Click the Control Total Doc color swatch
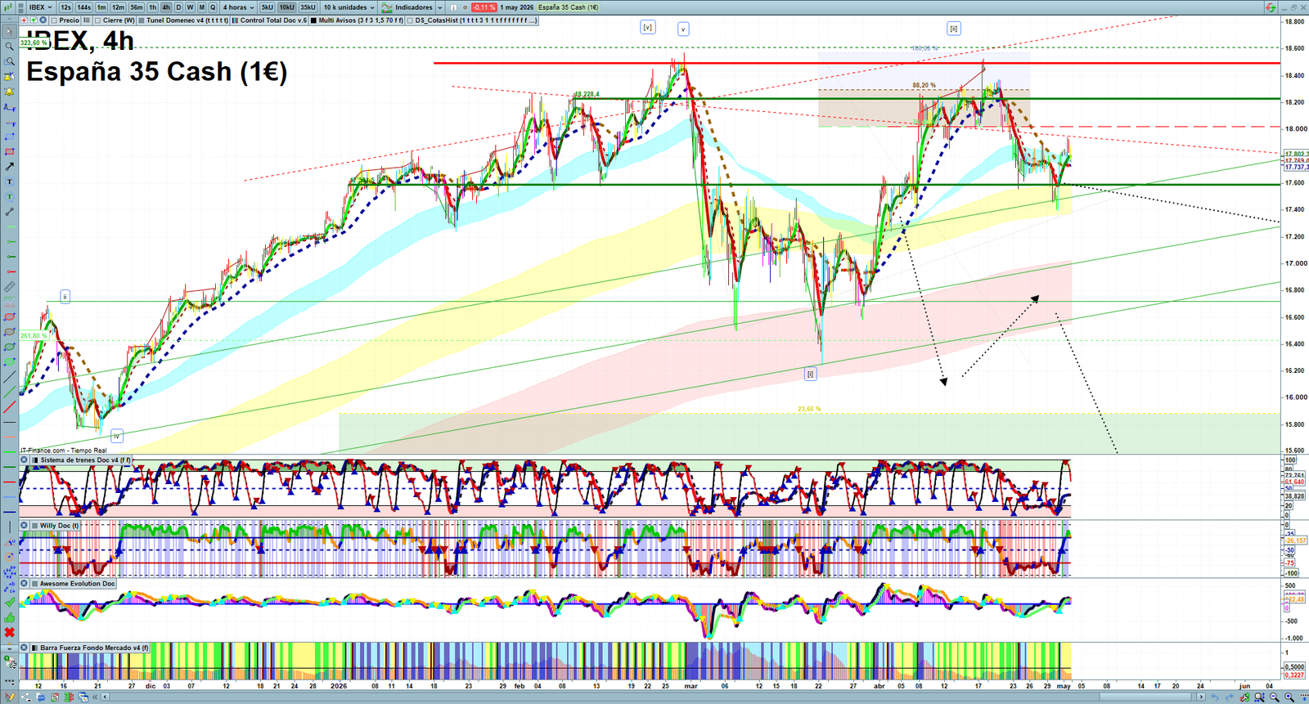This screenshot has height=704, width=1309. (235, 20)
